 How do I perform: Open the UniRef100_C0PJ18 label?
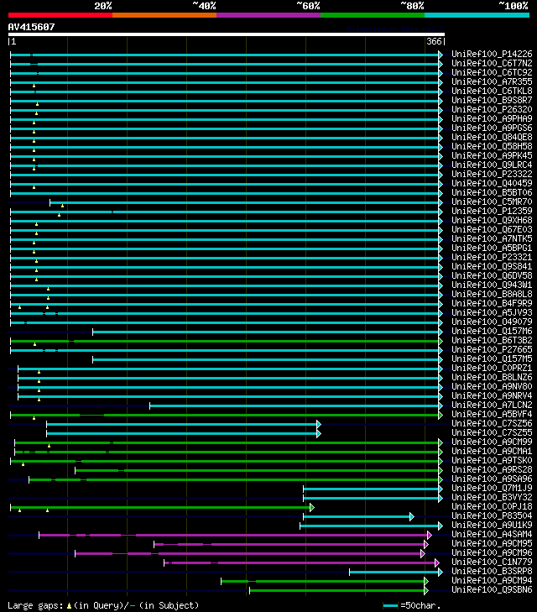492,507
